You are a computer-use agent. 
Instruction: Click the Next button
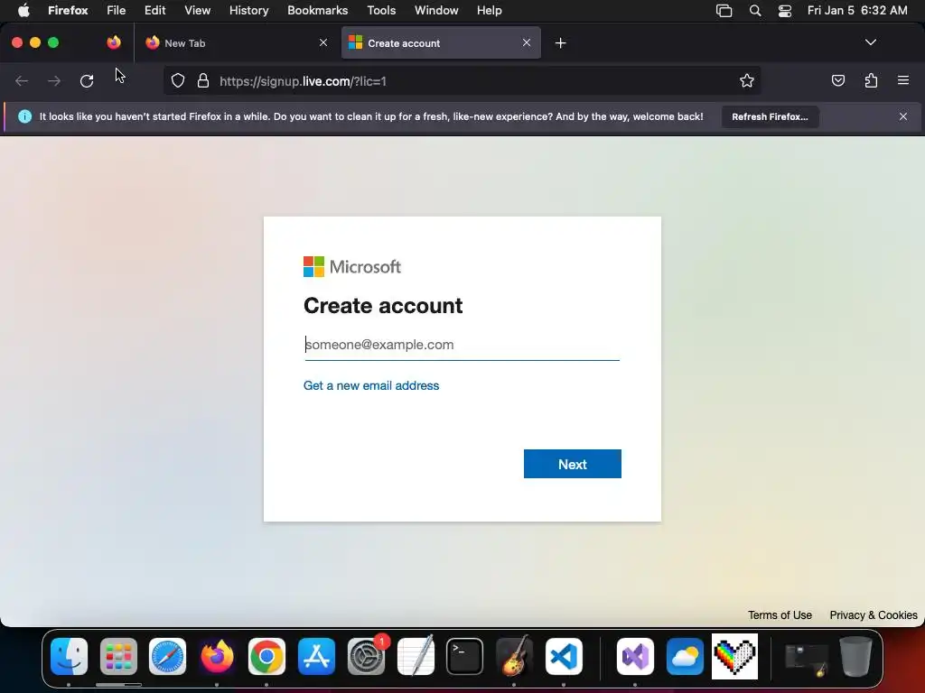click(x=572, y=464)
